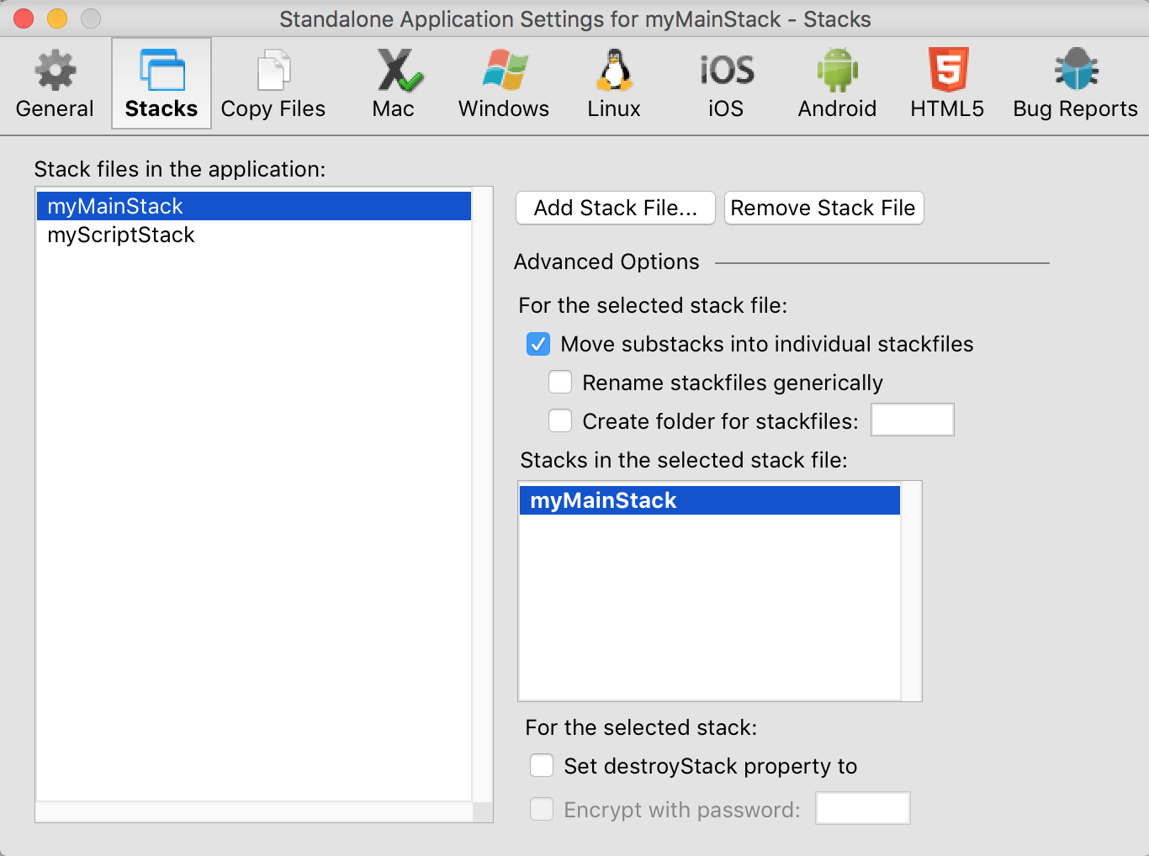Open the HTML5 settings icon
Image resolution: width=1149 pixels, height=856 pixels.
(947, 71)
